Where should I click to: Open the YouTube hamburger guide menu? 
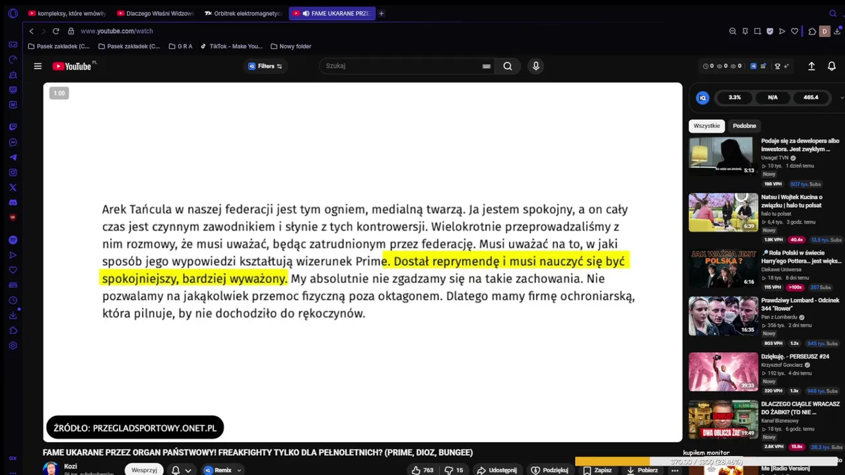[x=38, y=66]
